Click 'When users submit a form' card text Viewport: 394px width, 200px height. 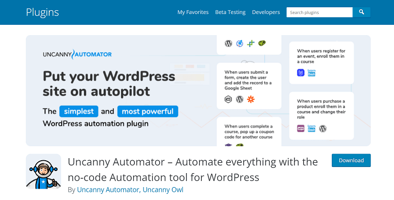[248, 80]
